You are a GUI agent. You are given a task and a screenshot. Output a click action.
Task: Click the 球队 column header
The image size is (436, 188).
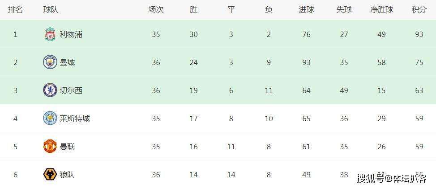(50, 9)
